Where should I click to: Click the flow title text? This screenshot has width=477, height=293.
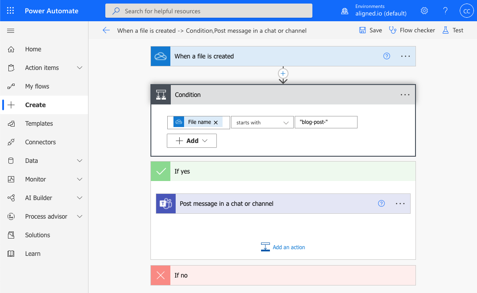click(x=212, y=31)
